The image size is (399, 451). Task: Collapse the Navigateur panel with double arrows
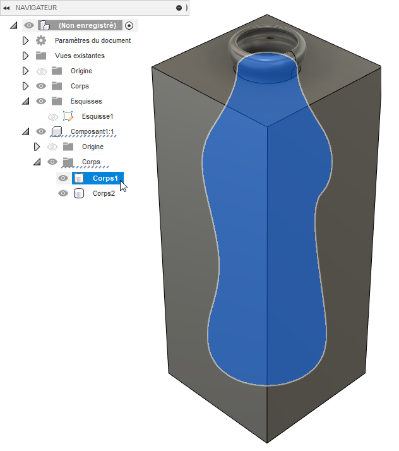click(6, 8)
